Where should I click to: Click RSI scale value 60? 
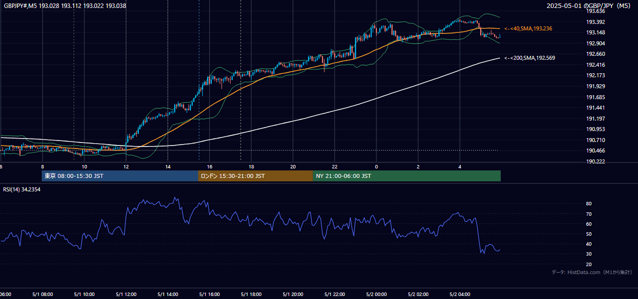[x=589, y=224]
